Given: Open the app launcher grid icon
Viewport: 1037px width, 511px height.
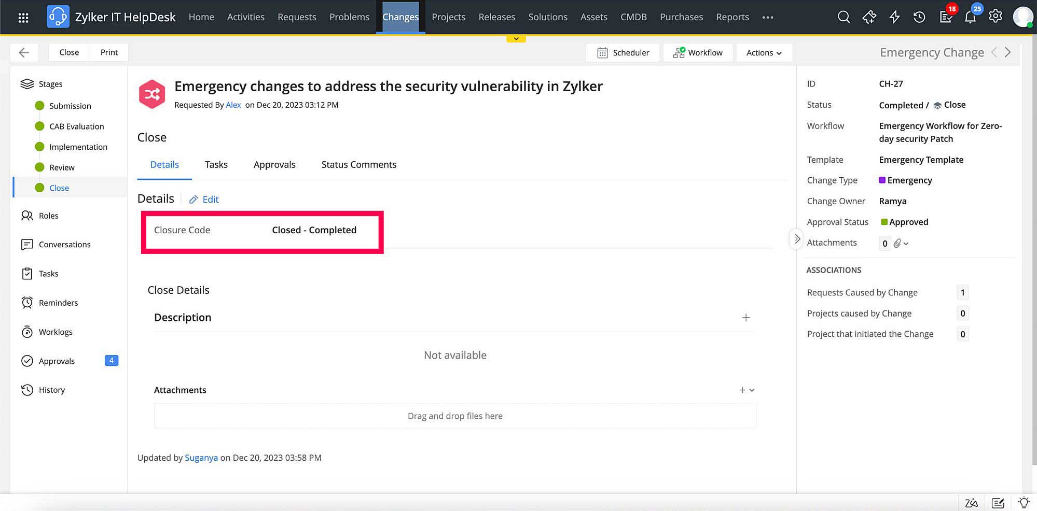Looking at the screenshot, I should [23, 18].
